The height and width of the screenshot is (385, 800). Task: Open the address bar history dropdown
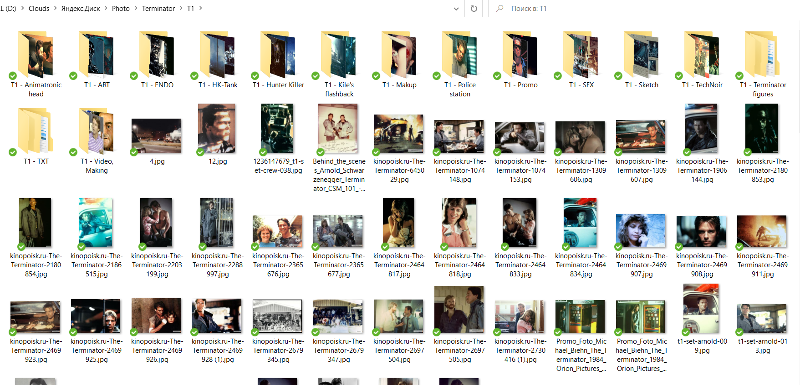pos(456,9)
